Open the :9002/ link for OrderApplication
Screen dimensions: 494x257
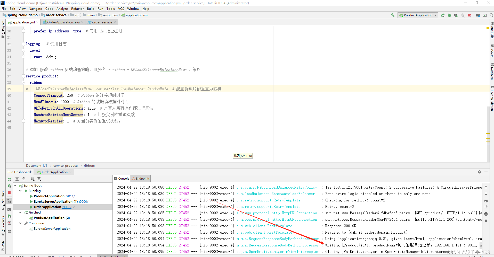tap(67, 207)
